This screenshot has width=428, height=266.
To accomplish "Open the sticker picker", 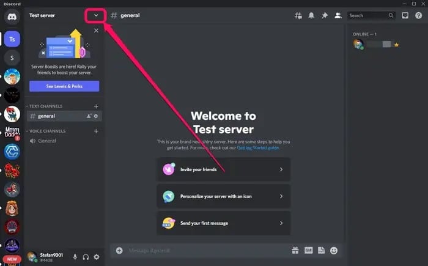I will 321,251.
